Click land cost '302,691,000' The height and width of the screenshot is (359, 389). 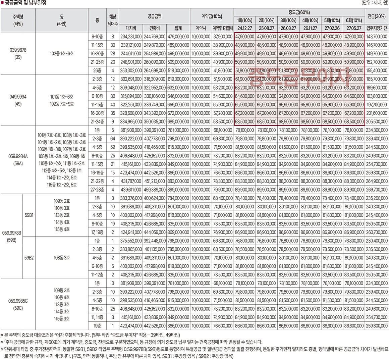(131, 79)
